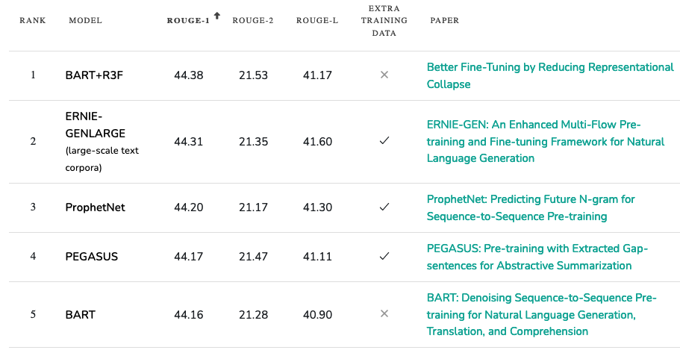Sort by the ROUGE-1 column header

pos(188,21)
